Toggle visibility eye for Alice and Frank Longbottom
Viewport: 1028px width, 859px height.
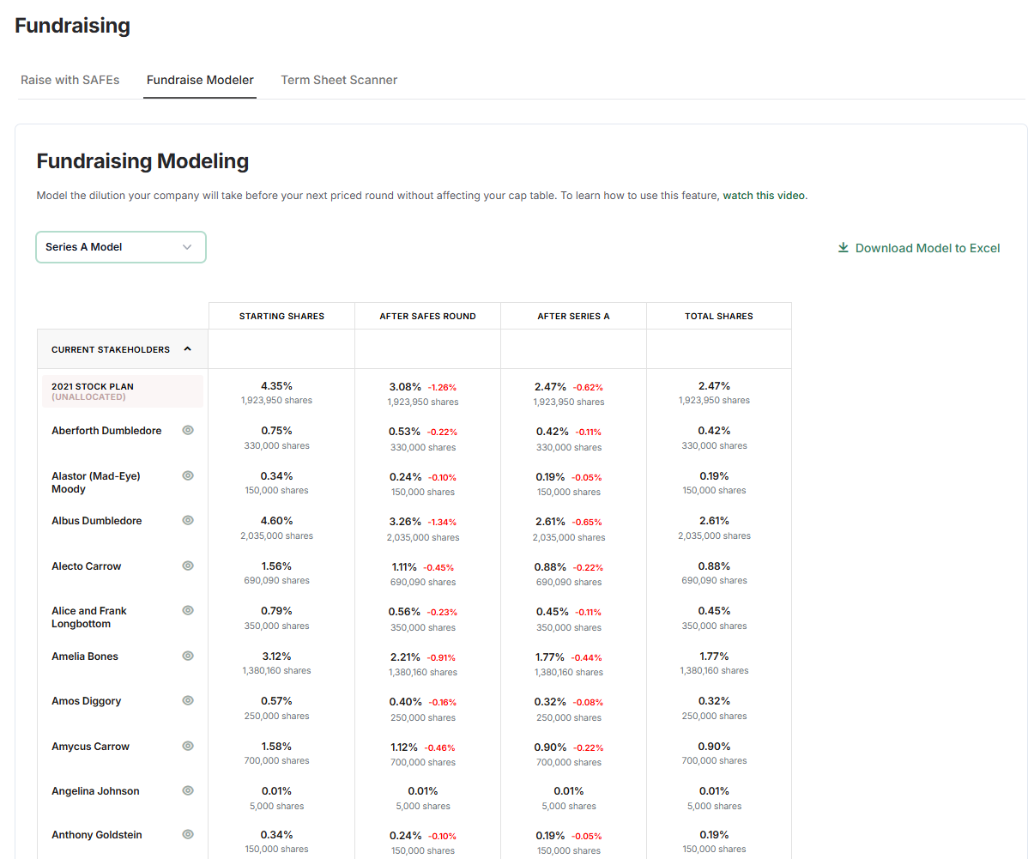[188, 610]
